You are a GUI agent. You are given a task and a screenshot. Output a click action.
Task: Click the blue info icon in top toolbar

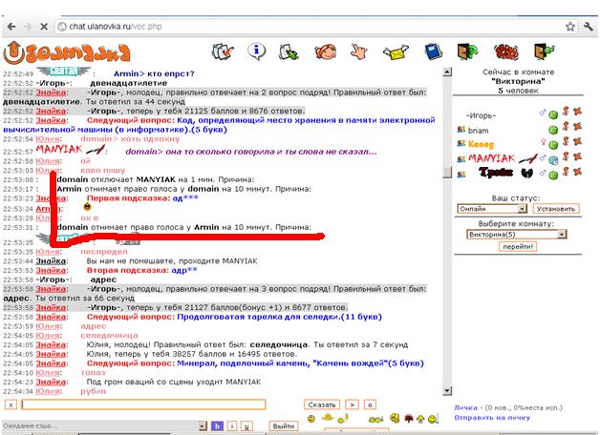click(x=257, y=51)
